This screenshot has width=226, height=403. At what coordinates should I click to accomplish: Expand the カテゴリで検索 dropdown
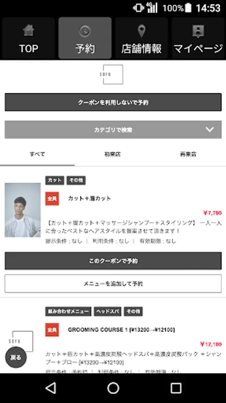pyautogui.click(x=113, y=130)
